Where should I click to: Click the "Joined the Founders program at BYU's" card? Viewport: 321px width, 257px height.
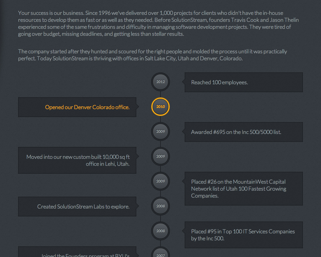(77, 253)
